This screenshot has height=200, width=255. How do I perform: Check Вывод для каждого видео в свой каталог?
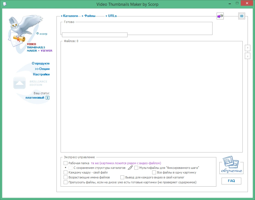point(122,177)
